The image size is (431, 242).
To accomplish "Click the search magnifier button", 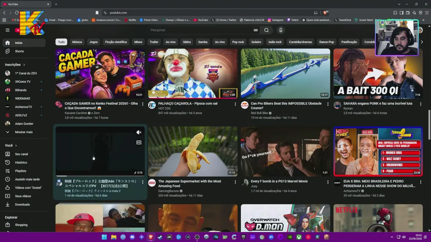I will (x=266, y=30).
